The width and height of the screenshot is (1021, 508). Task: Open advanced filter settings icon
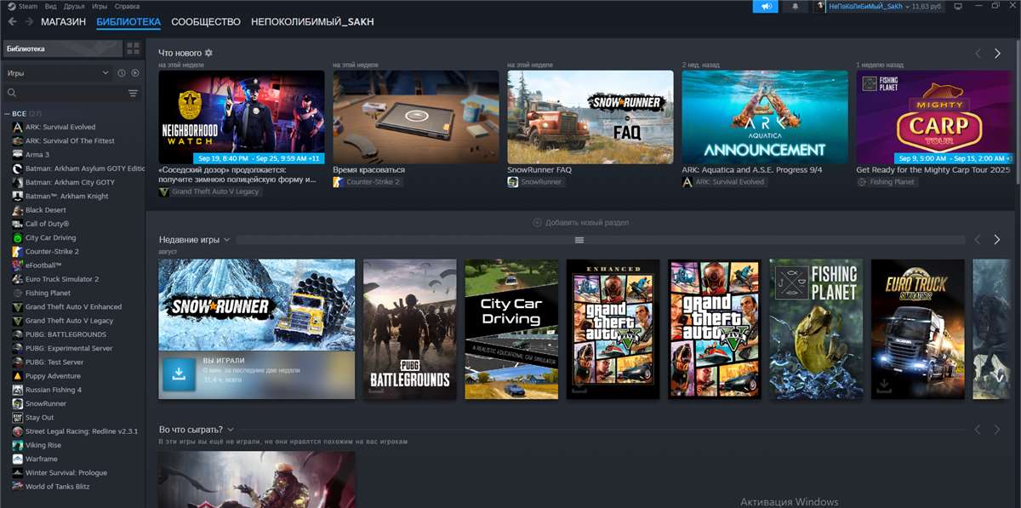coord(133,94)
